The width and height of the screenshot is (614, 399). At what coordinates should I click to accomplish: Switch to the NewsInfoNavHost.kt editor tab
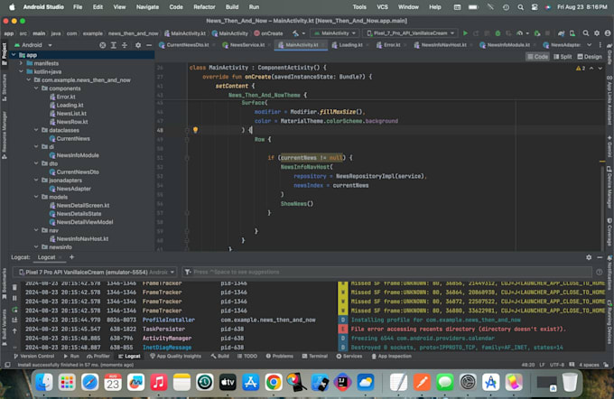click(443, 45)
